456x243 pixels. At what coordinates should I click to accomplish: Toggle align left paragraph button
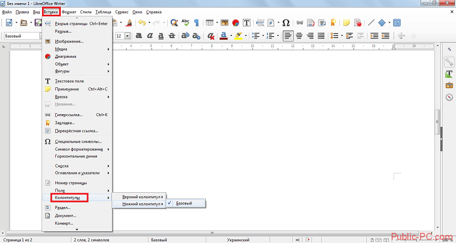click(x=287, y=36)
